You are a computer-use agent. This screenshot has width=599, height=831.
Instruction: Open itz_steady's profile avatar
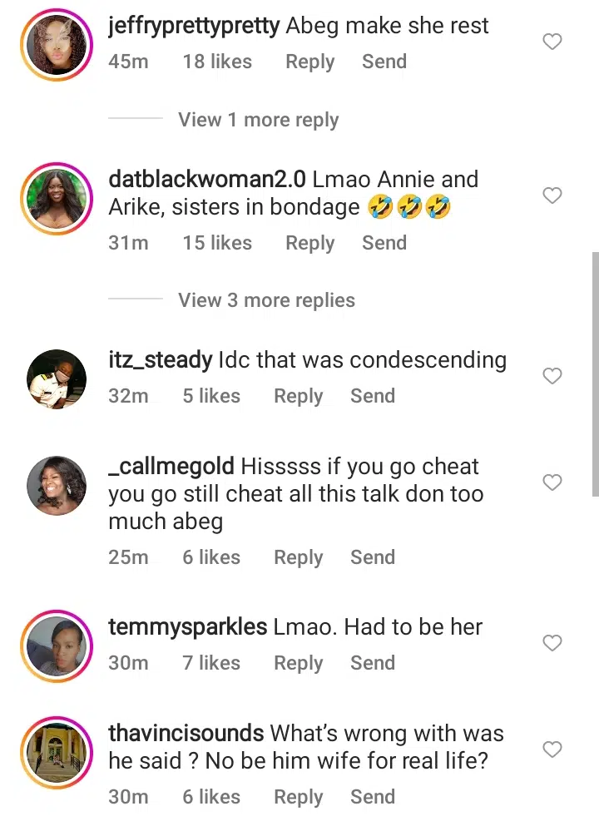57,378
